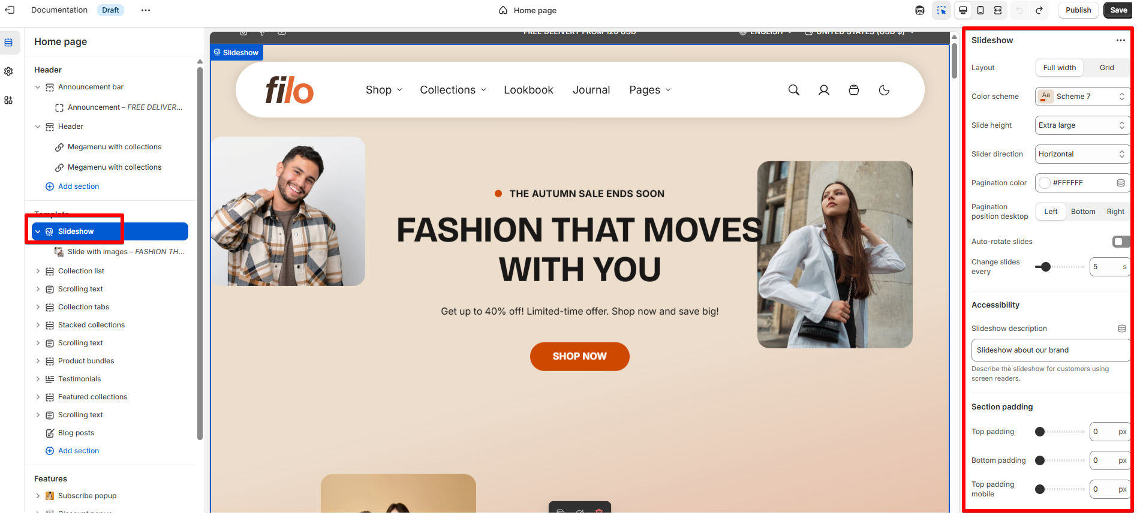
Task: Click dynamic source icon in Pagination color field
Action: tap(1120, 183)
